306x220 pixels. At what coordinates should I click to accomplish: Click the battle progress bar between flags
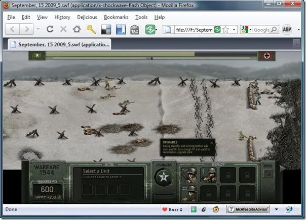151,55
